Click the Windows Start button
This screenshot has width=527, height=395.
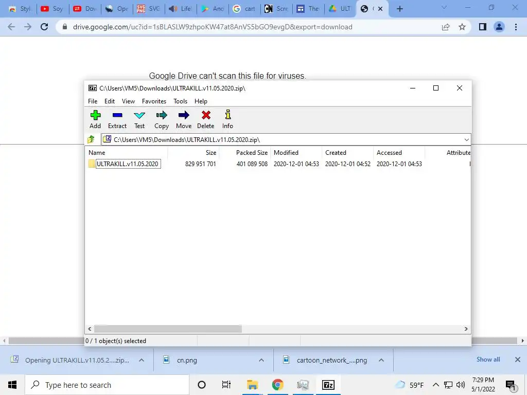coord(12,385)
